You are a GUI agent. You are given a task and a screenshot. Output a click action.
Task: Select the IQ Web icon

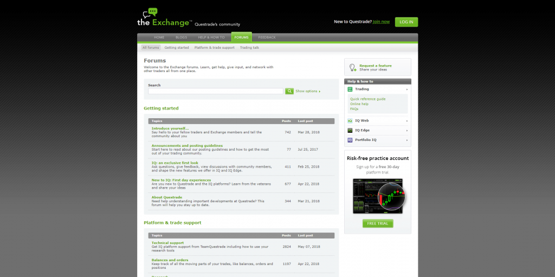coord(350,120)
